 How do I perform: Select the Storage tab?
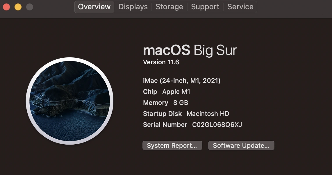pos(169,7)
